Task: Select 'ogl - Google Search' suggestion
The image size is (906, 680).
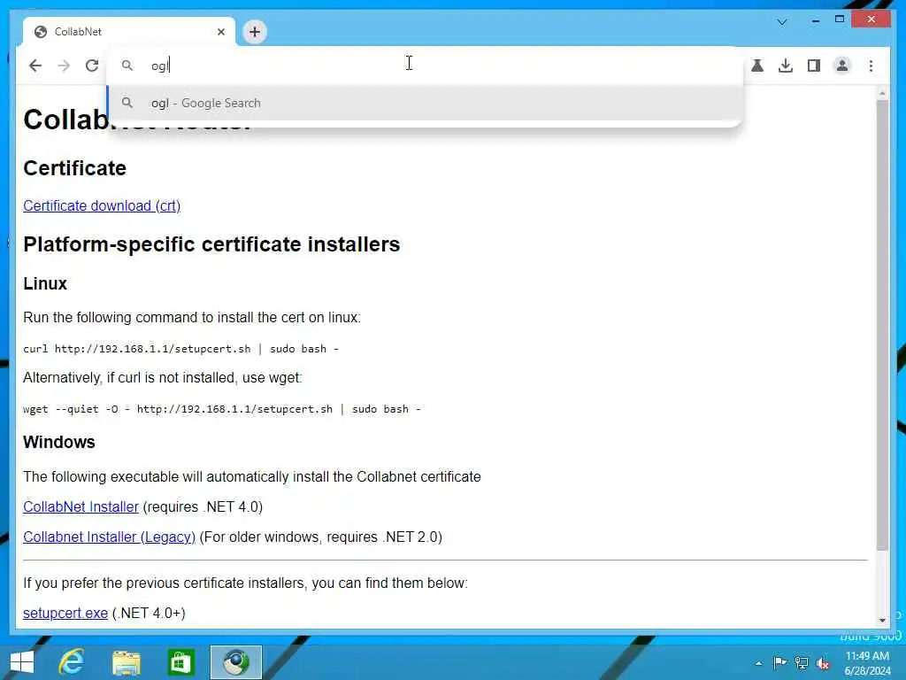Action: point(425,103)
